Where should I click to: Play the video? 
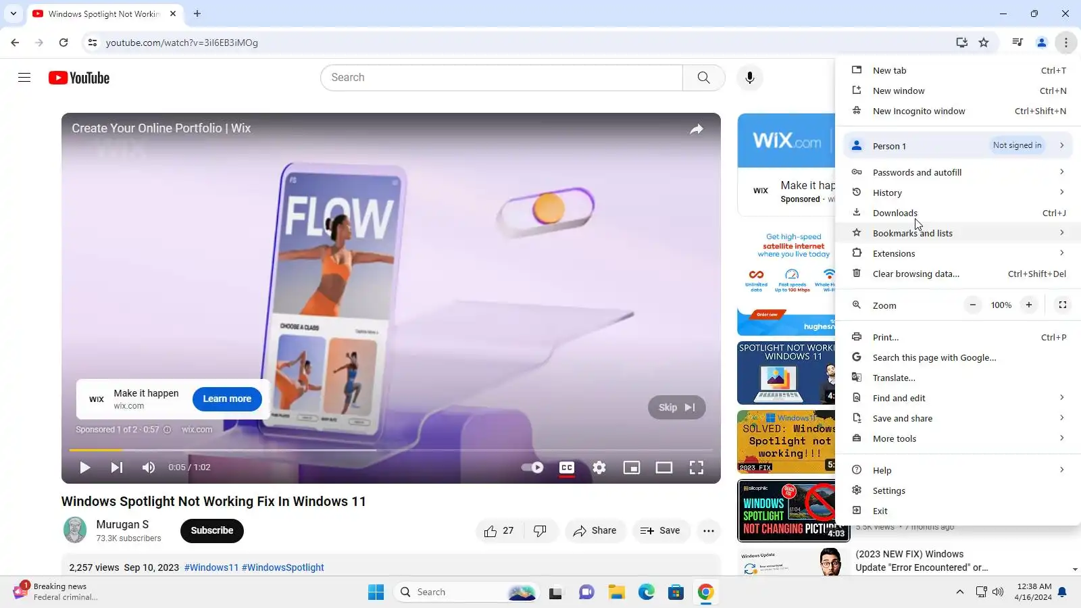pyautogui.click(x=84, y=467)
